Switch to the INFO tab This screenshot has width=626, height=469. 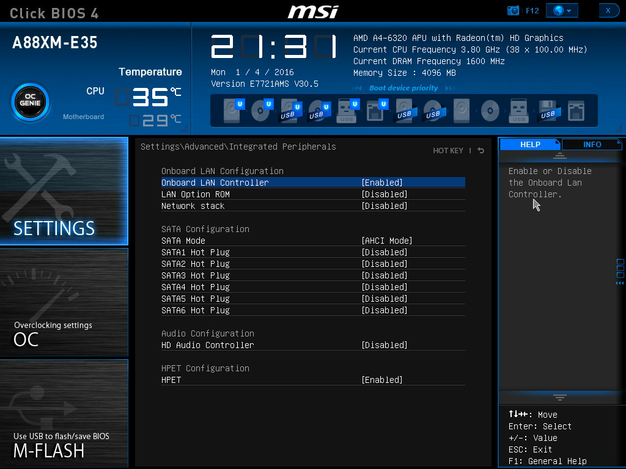point(592,144)
